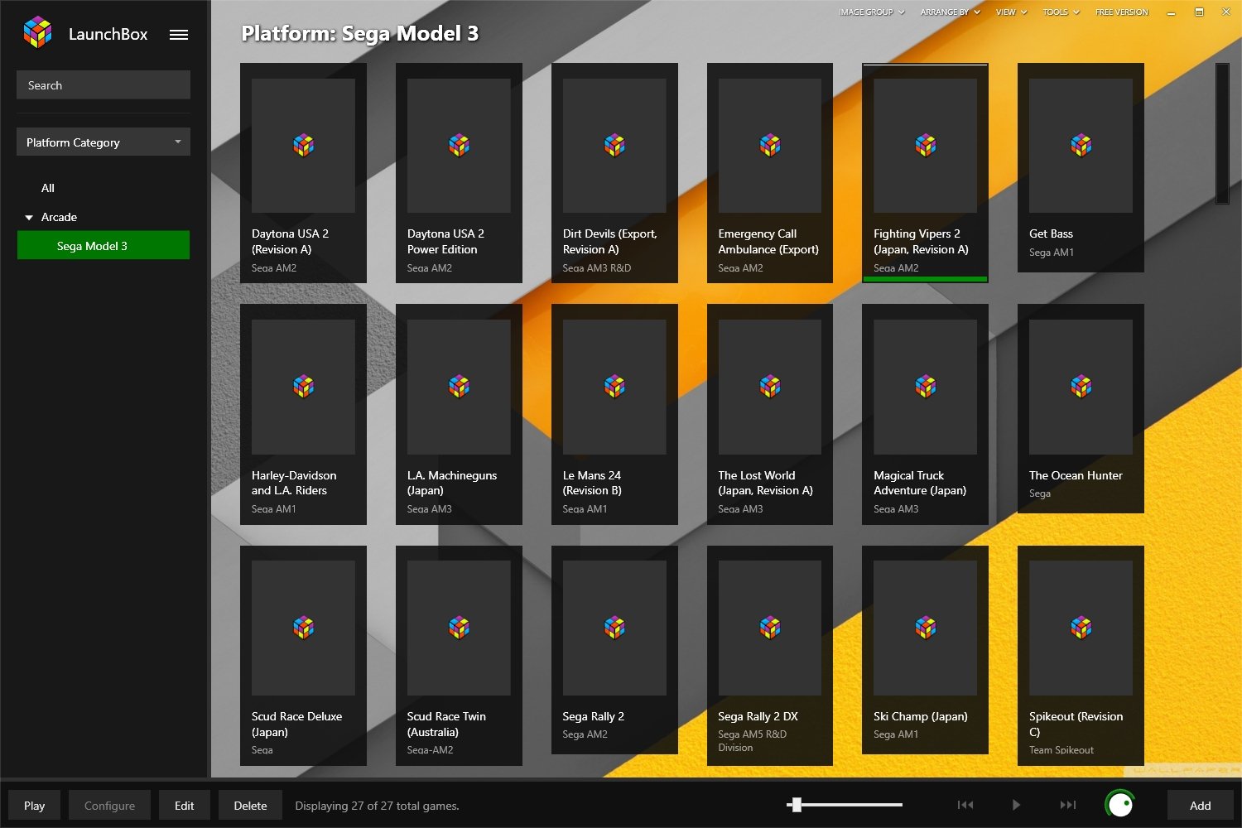Select Sega Rally 2 DX cover placeholder
1242x828 pixels.
coord(770,628)
